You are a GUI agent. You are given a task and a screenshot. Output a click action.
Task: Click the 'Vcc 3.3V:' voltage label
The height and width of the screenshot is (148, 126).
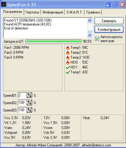(11, 118)
